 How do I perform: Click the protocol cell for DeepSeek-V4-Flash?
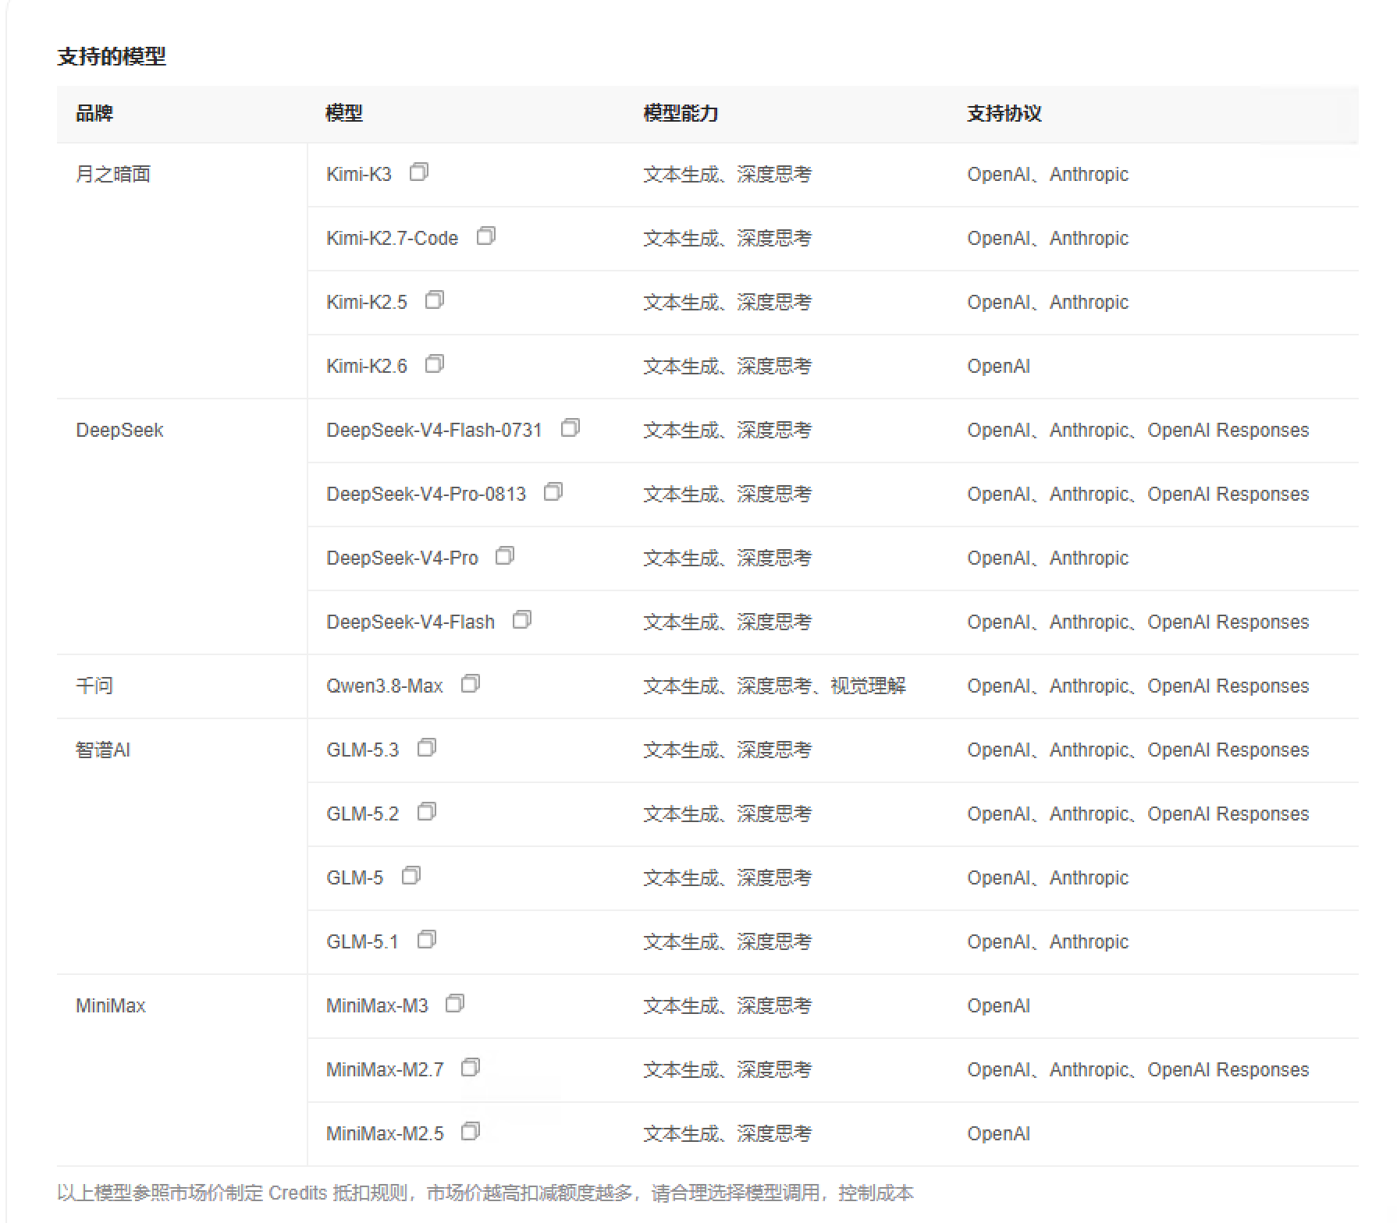pyautogui.click(x=1138, y=622)
